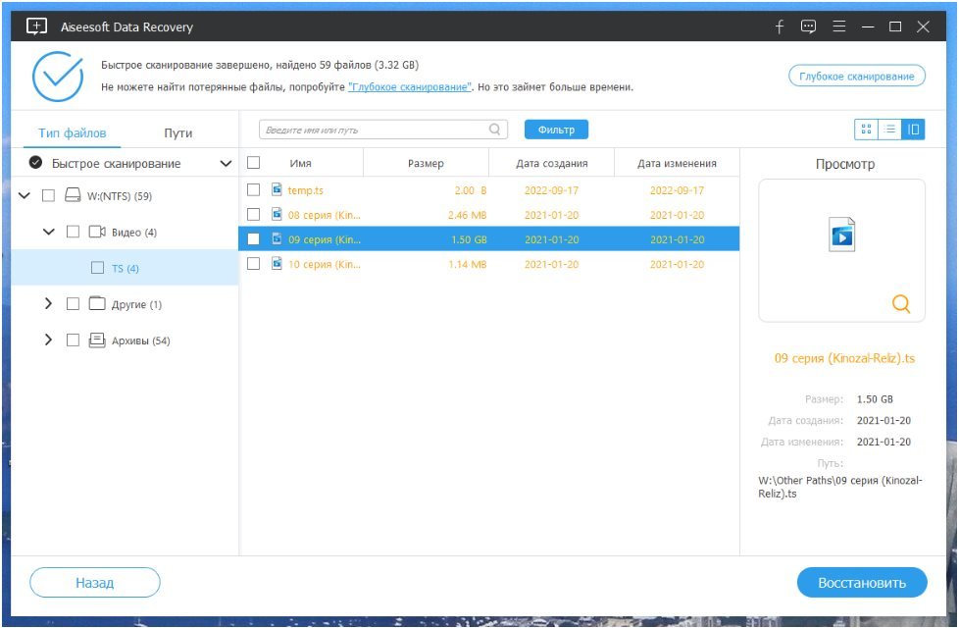Viewport: 959px width, 628px height.
Task: Follow the Глубокое сканирование hyperlink
Action: (x=409, y=87)
